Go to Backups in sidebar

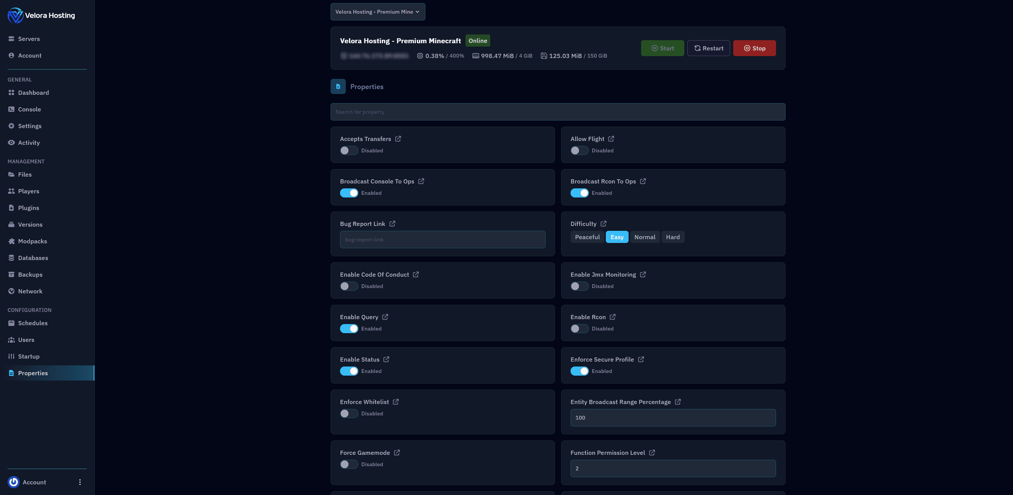pos(30,274)
